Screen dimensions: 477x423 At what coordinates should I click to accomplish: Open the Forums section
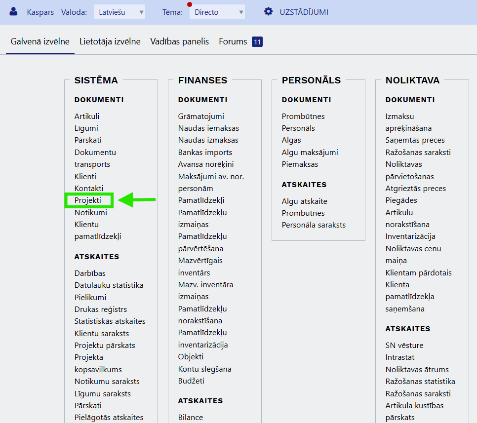(233, 41)
